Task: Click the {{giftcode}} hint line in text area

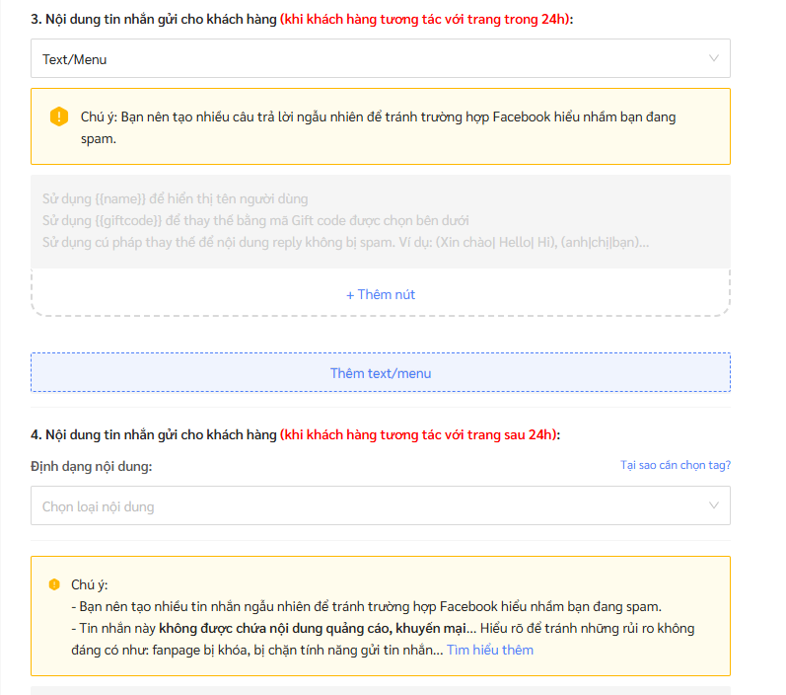Action: click(255, 220)
